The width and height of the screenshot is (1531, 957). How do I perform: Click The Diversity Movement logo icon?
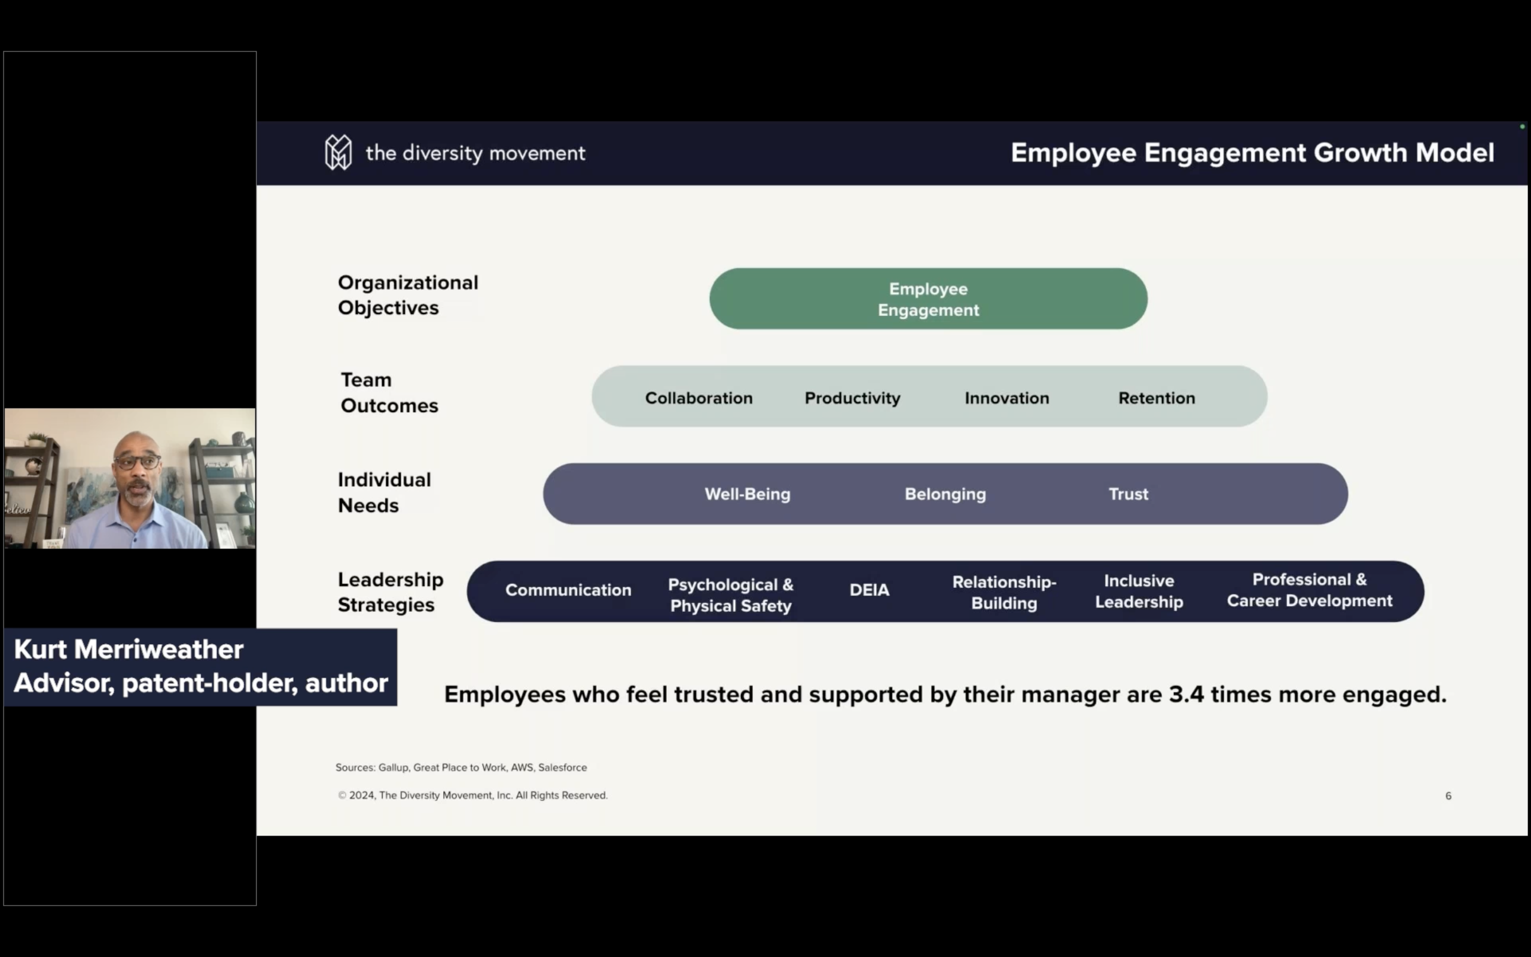pos(338,152)
